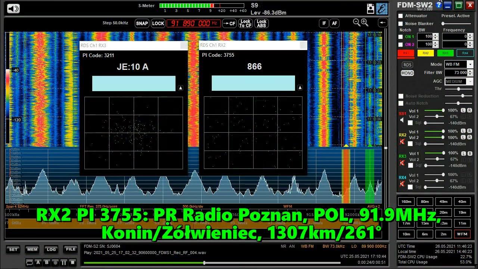Enable Notch ON 2 checkbox
This screenshot has width=478, height=269.
(401, 44)
